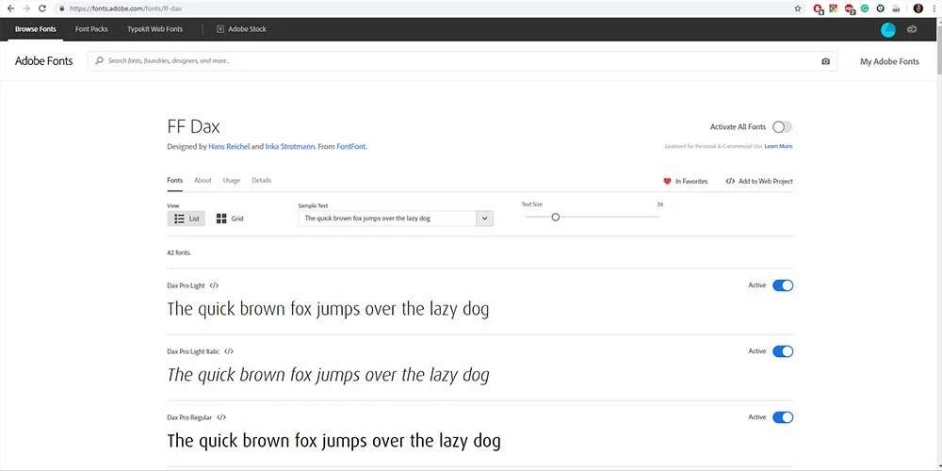Click Add to Web Project
The width and height of the screenshot is (942, 471).
[759, 181]
